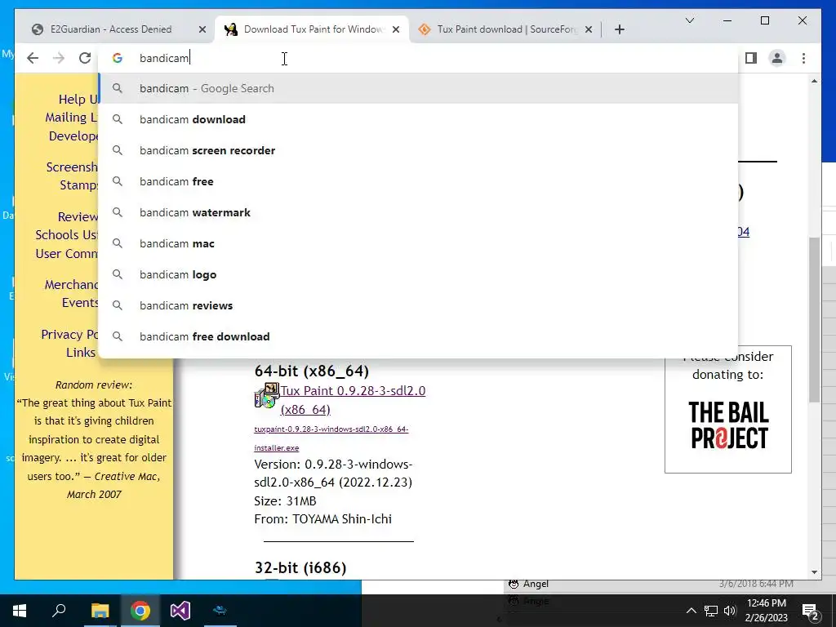Click the Tux Paint installer icon image
This screenshot has width=836, height=627.
tap(267, 395)
